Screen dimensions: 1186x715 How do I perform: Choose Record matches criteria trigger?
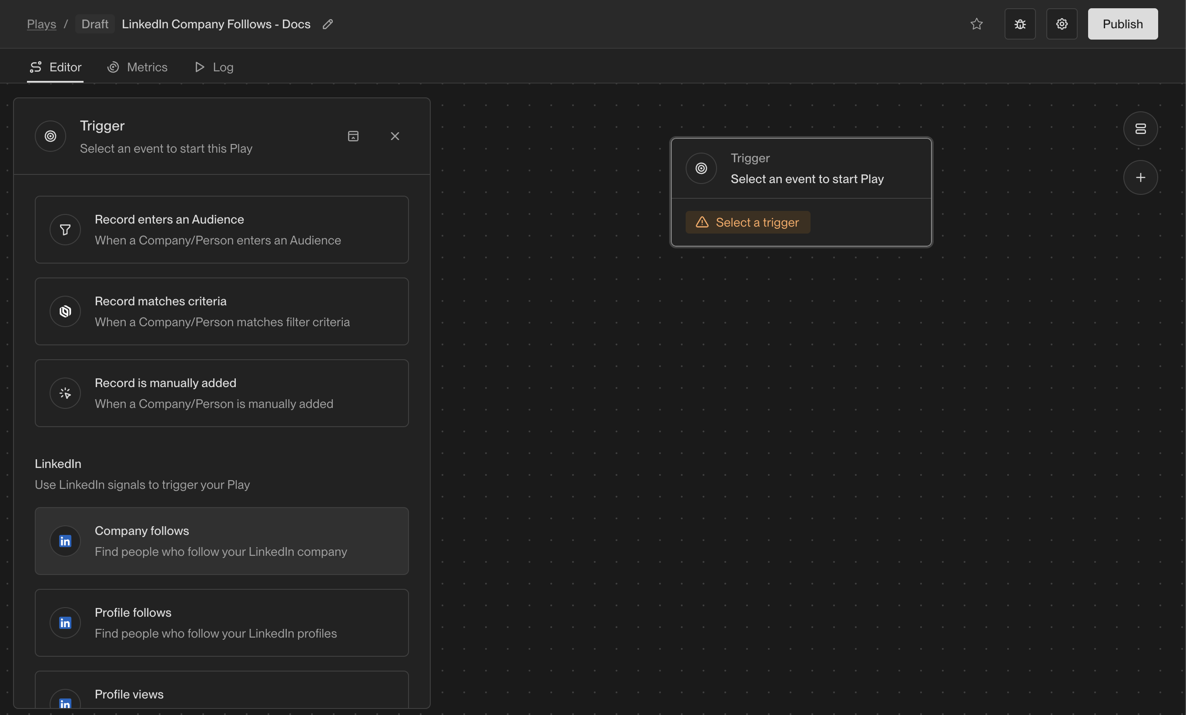tap(221, 311)
